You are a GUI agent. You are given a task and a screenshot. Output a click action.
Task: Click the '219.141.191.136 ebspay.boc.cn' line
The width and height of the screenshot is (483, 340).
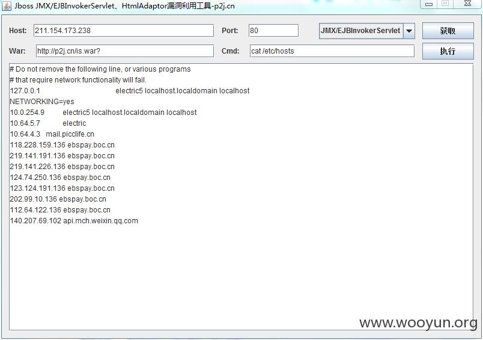point(62,156)
